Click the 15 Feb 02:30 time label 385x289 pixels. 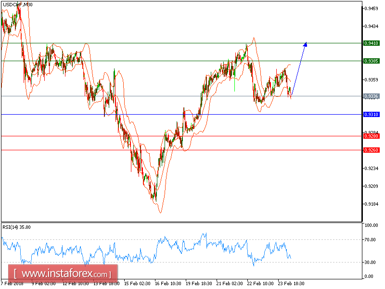click(137, 284)
